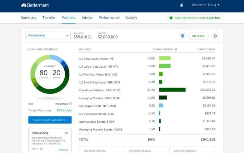Viewport: 244px width, 153px height.
Task: Open the Advice tab
Action: pos(87,18)
